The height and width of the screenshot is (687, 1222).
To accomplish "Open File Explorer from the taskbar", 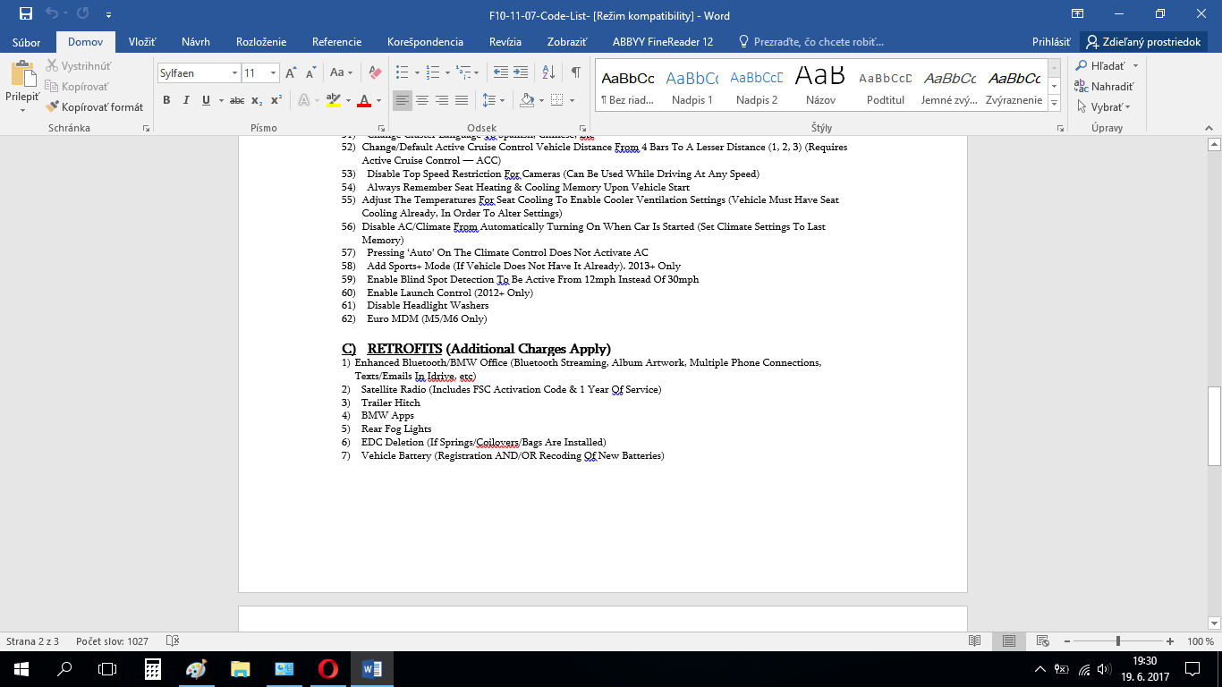I will coord(241,668).
